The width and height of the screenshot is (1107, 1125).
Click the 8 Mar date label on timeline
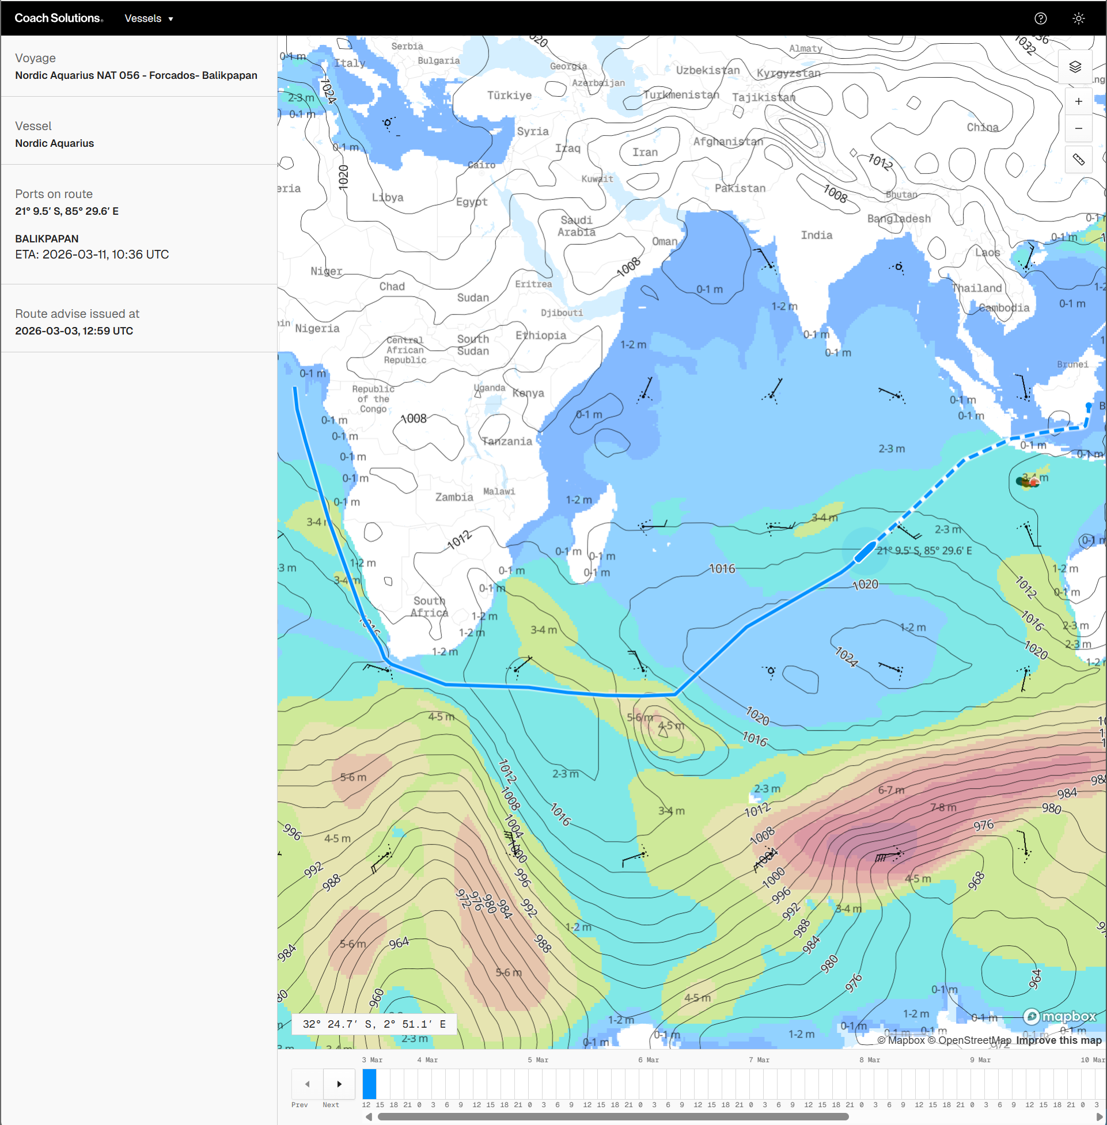point(869,1060)
